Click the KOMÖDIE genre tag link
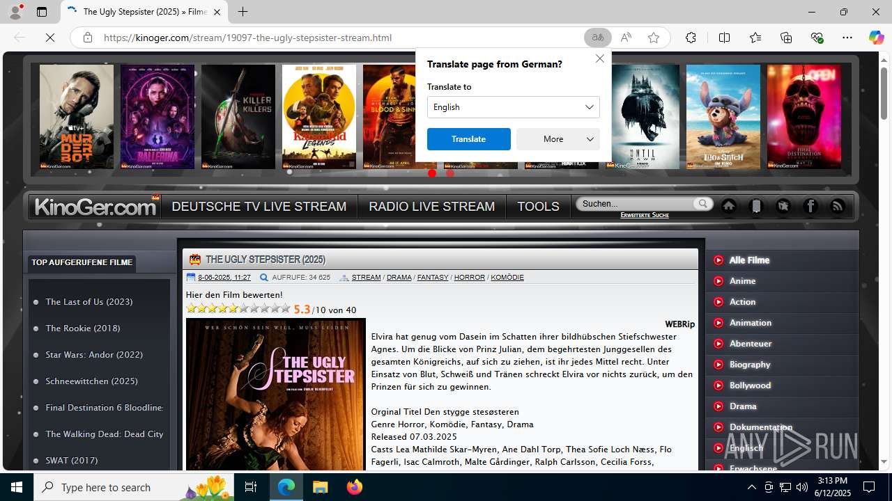Viewport: 892px width, 501px height. tap(507, 277)
